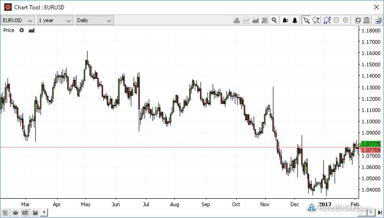Click the red Chart Tool window icon
Viewport: 384px width, 218px height.
click(x=8, y=7)
